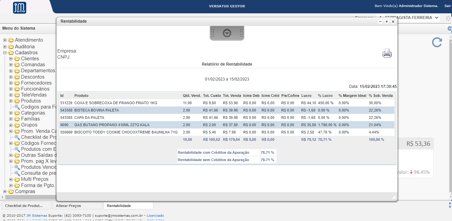The height and width of the screenshot is (221, 452).
Task: Open Codigos para search item icon
Action: coord(17,107)
